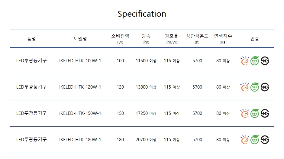Click the orange high-efficiency mark in 180W row
Image resolution: width=284 pixels, height=159 pixels.
[244, 139]
